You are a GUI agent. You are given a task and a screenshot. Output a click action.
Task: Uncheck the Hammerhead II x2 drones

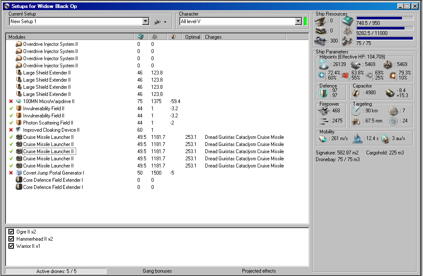[x=11, y=239]
